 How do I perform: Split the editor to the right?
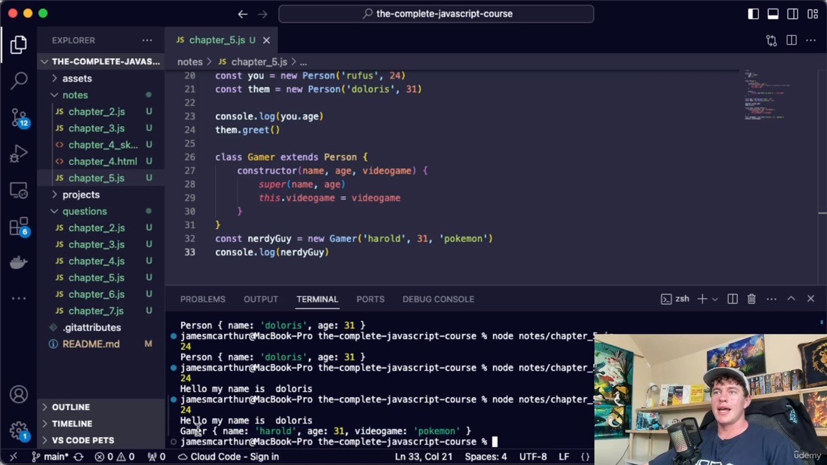click(791, 40)
